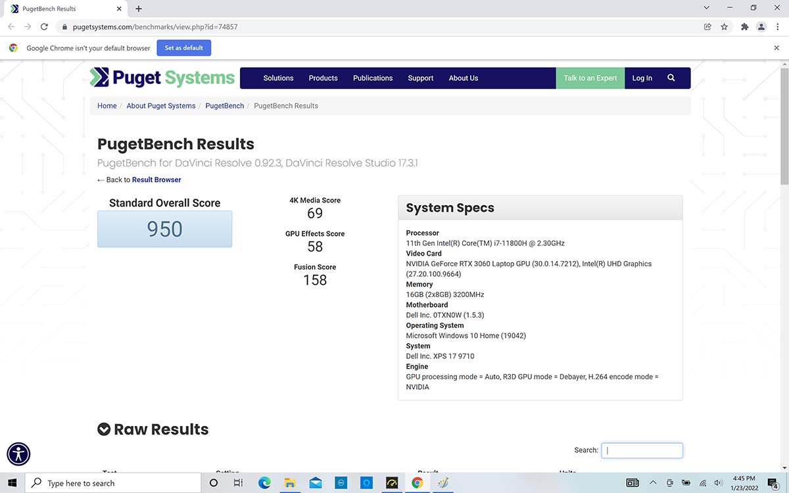789x493 pixels.
Task: Click the site lock icon in address bar
Action: [x=64, y=27]
